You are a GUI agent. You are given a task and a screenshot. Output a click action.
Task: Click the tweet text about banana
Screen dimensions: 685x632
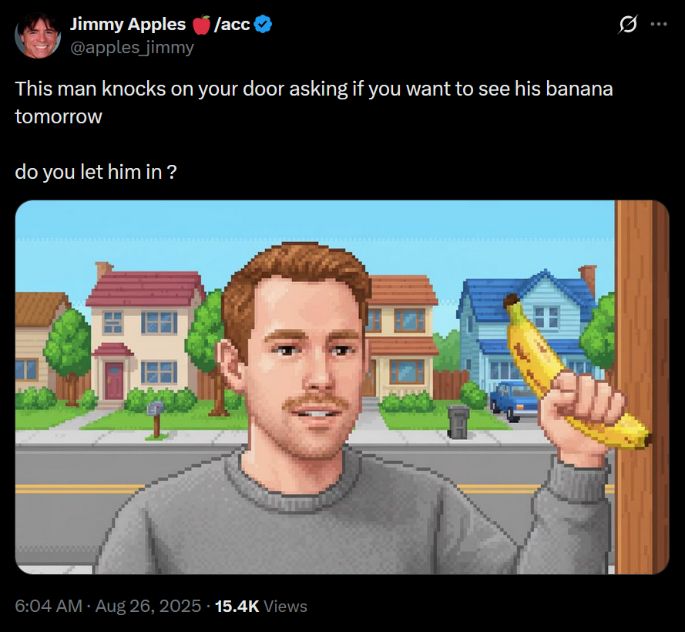314,103
